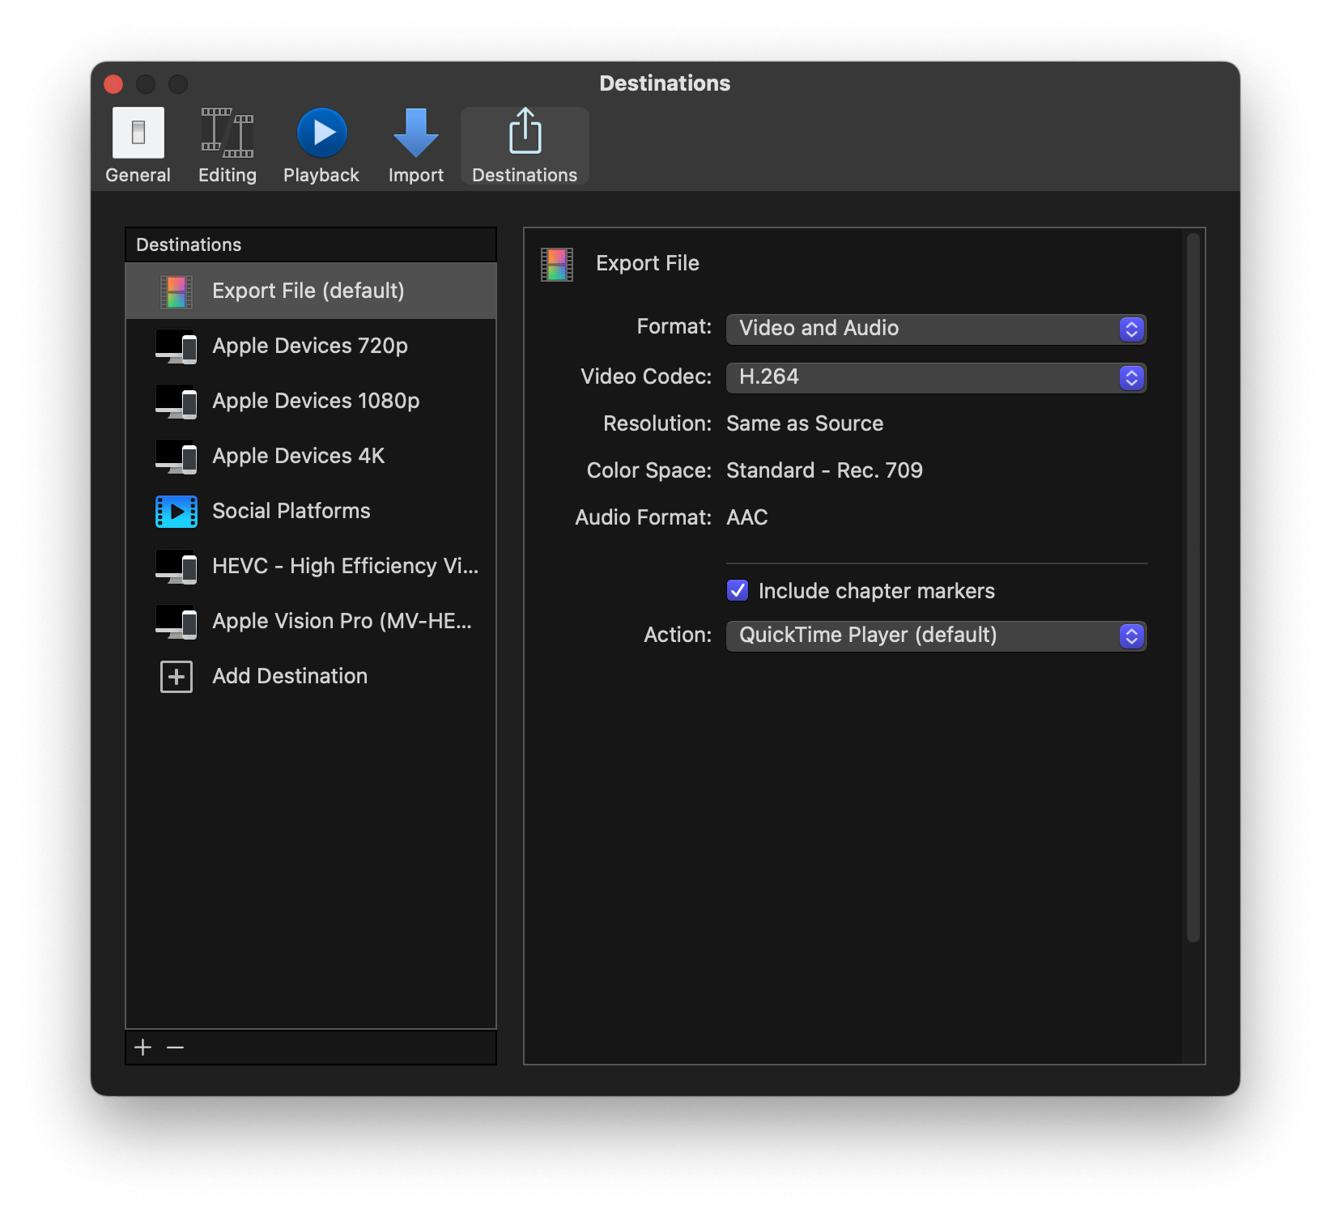This screenshot has width=1331, height=1216.
Task: Click the Destinations list column header
Action: point(311,244)
